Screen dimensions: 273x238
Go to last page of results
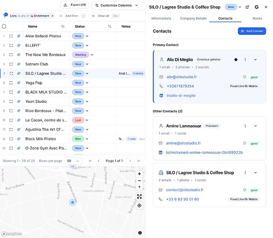click(138, 161)
